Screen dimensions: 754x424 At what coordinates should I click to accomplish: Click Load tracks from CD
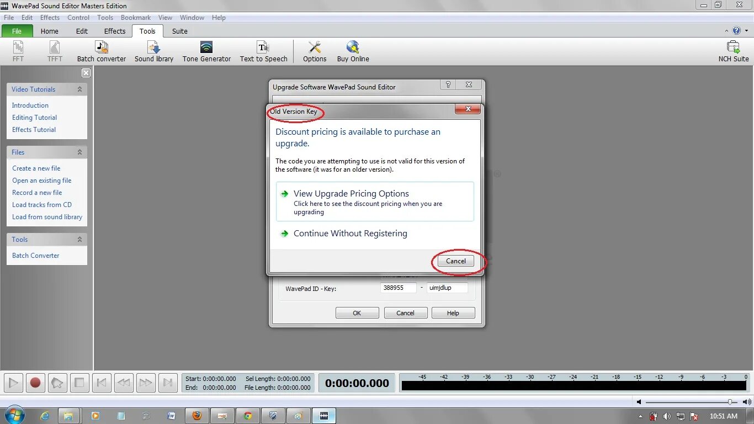(x=42, y=205)
